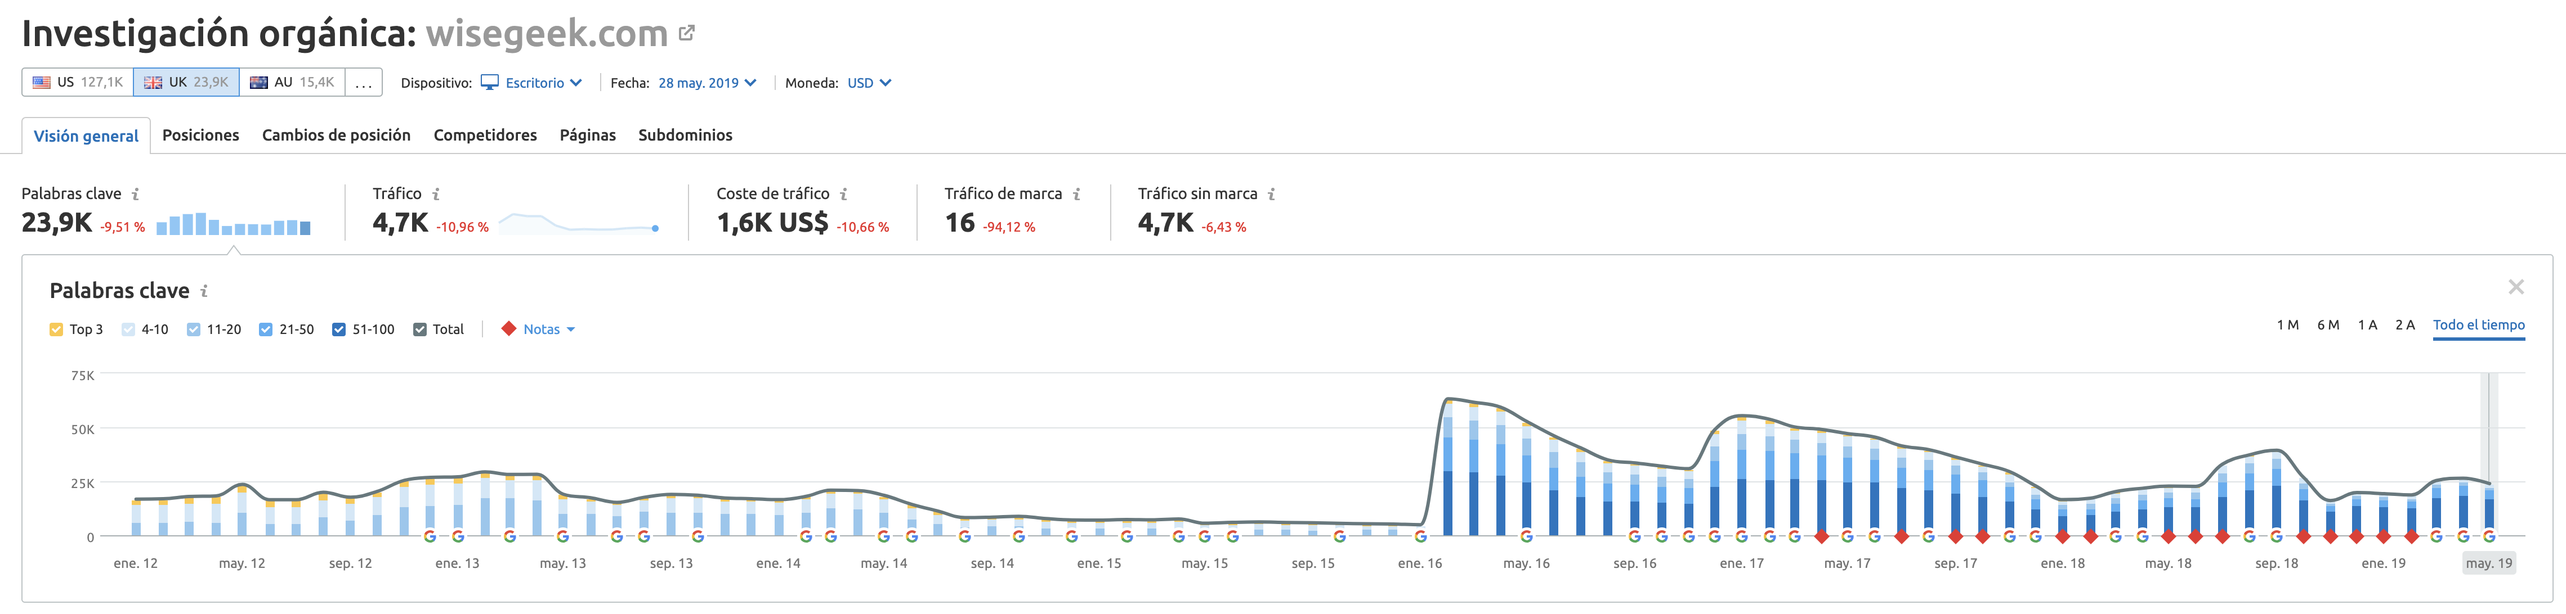The width and height of the screenshot is (2566, 614).
Task: Select Todo el tiempo range
Action: [2478, 326]
